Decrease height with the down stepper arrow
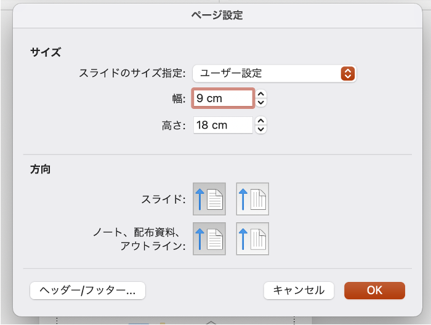 coord(261,129)
